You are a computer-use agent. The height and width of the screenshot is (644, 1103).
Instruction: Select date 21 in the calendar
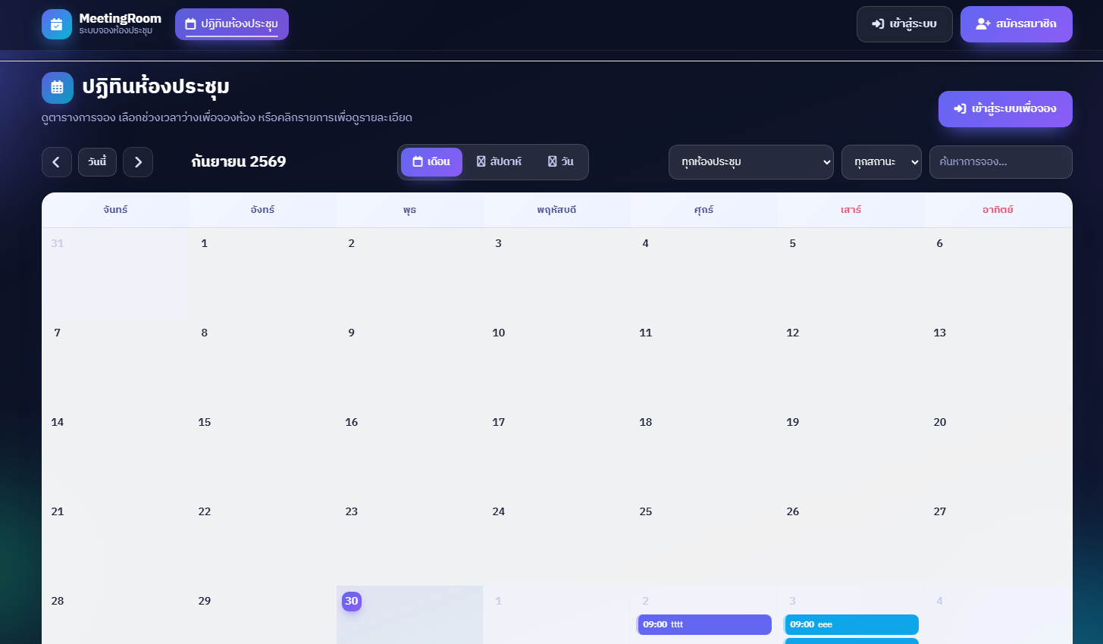coord(58,511)
